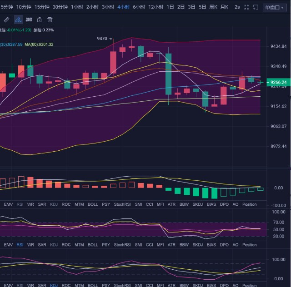Click the MA(60):9201.32 legend label
The width and height of the screenshot is (291, 287).
(x=39, y=45)
